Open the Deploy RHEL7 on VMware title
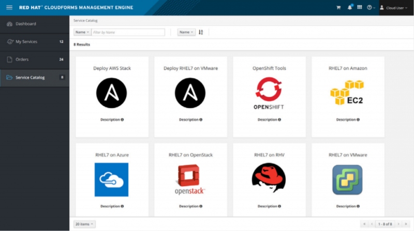Image resolution: width=414 pixels, height=231 pixels. 190,68
